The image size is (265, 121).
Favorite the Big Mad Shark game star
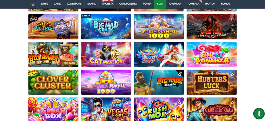tap(127, 19)
